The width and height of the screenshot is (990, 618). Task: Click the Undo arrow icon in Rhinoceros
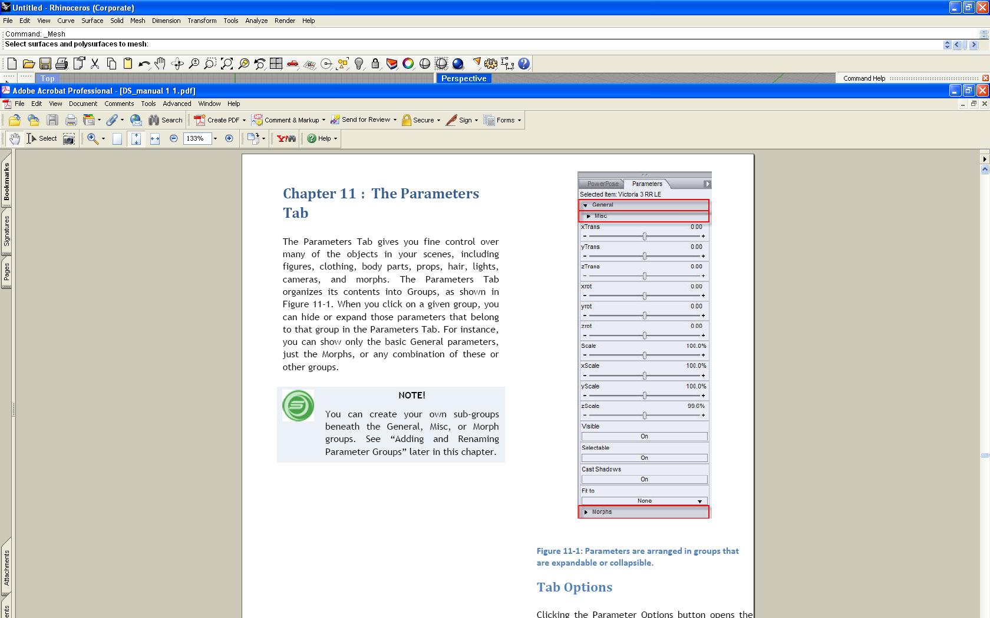[x=144, y=64]
